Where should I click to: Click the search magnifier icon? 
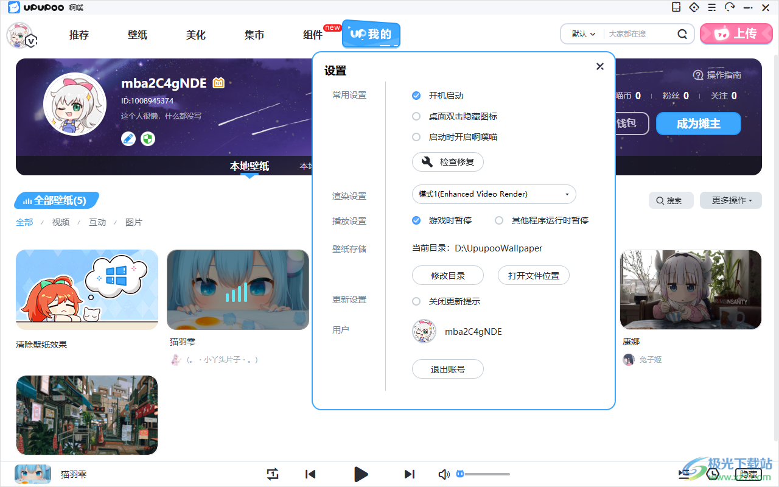click(x=683, y=34)
